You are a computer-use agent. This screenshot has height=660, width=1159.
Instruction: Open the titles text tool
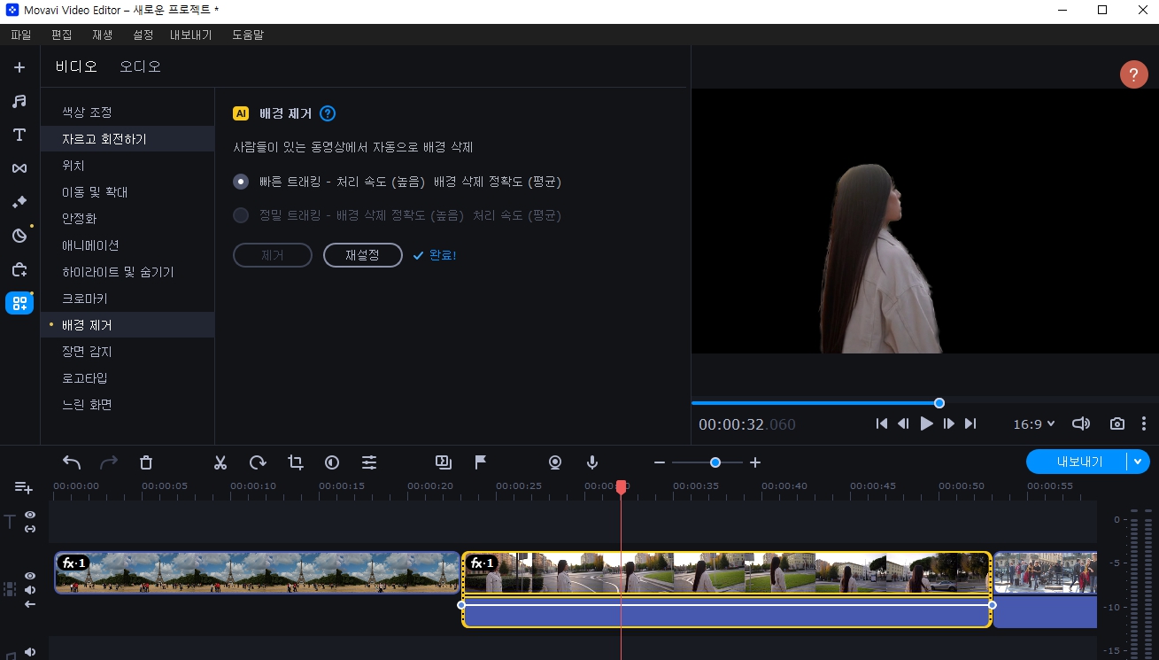point(19,135)
